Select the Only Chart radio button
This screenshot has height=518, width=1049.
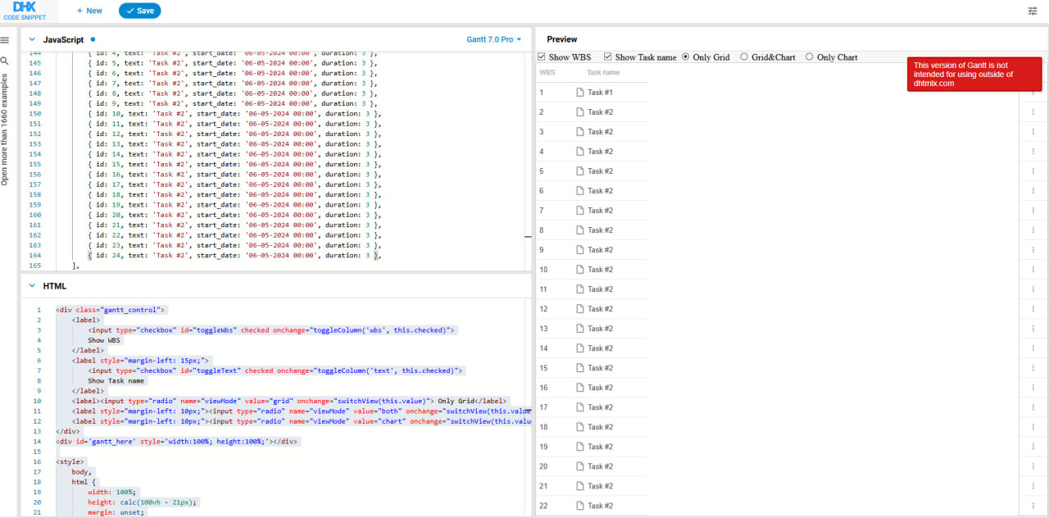tap(810, 57)
